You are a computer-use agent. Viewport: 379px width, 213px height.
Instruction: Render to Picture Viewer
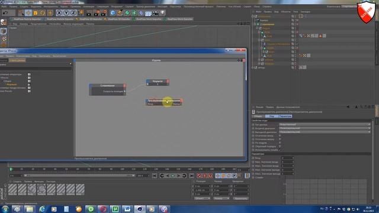[97, 12]
